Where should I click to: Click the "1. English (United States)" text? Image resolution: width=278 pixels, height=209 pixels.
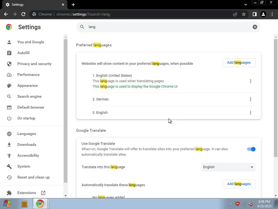pyautogui.click(x=112, y=76)
